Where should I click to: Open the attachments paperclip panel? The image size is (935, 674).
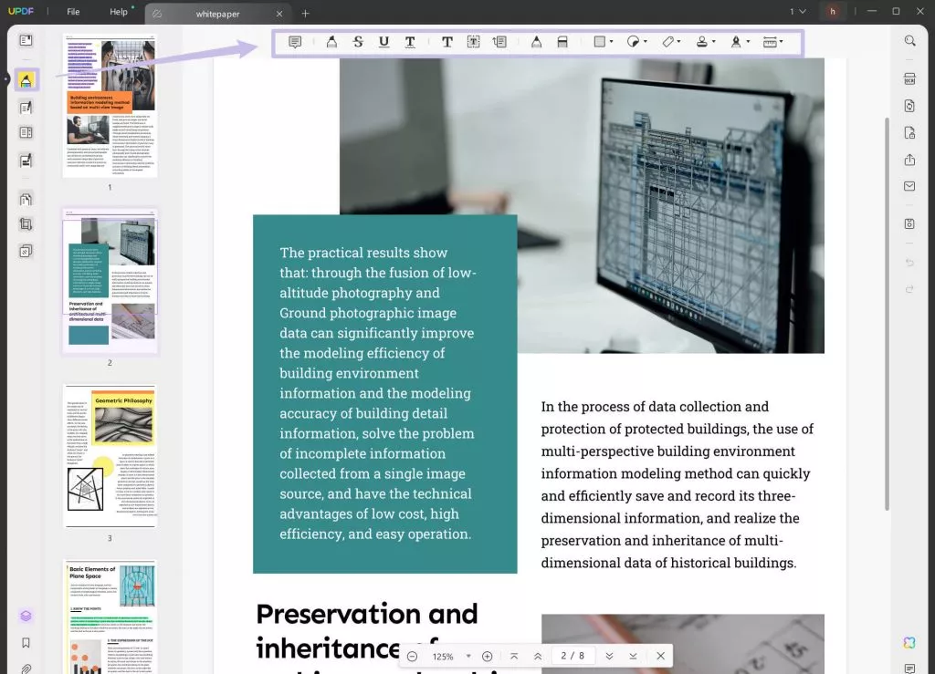coord(26,669)
